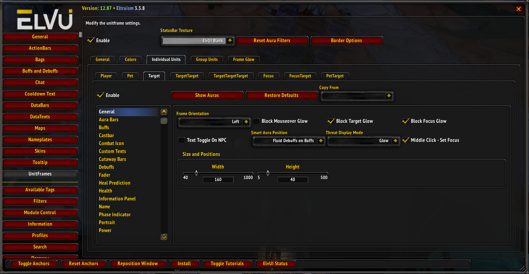Click the Width value input field
This screenshot has height=274, width=529.
pyautogui.click(x=218, y=179)
